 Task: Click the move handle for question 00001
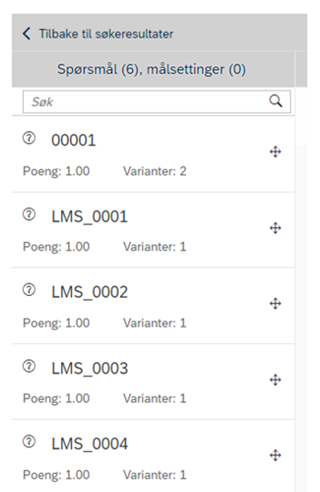(275, 152)
